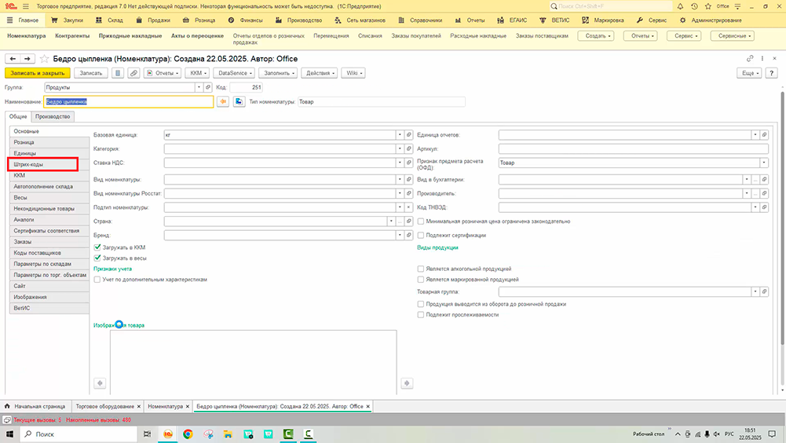Open Google Chrome from the taskbar
Viewport: 786px width, 443px height.
tap(188, 434)
